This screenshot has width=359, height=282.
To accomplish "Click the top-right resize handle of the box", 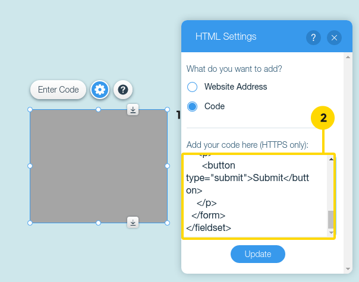I will point(168,110).
